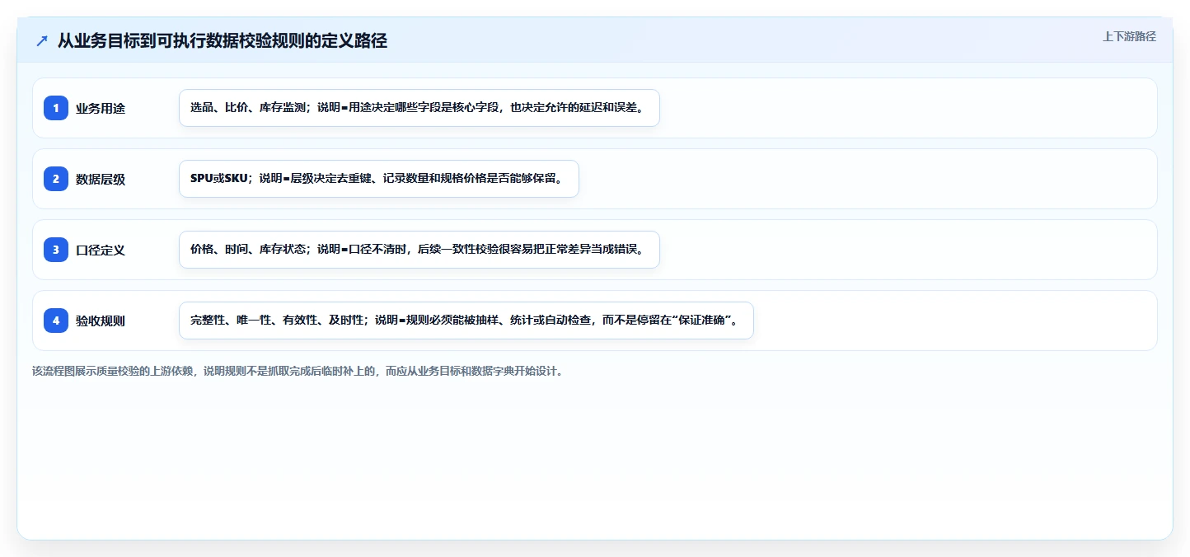
Task: Click the step 4 number badge
Action: 56,321
